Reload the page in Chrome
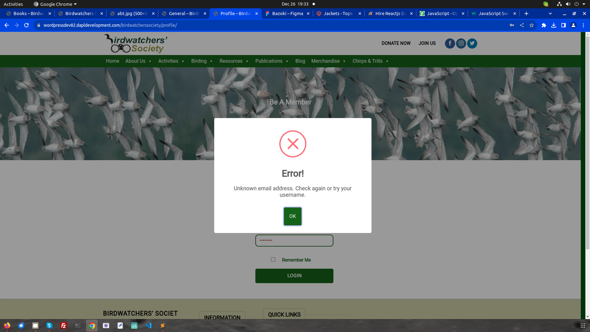This screenshot has height=332, width=590. (27, 25)
